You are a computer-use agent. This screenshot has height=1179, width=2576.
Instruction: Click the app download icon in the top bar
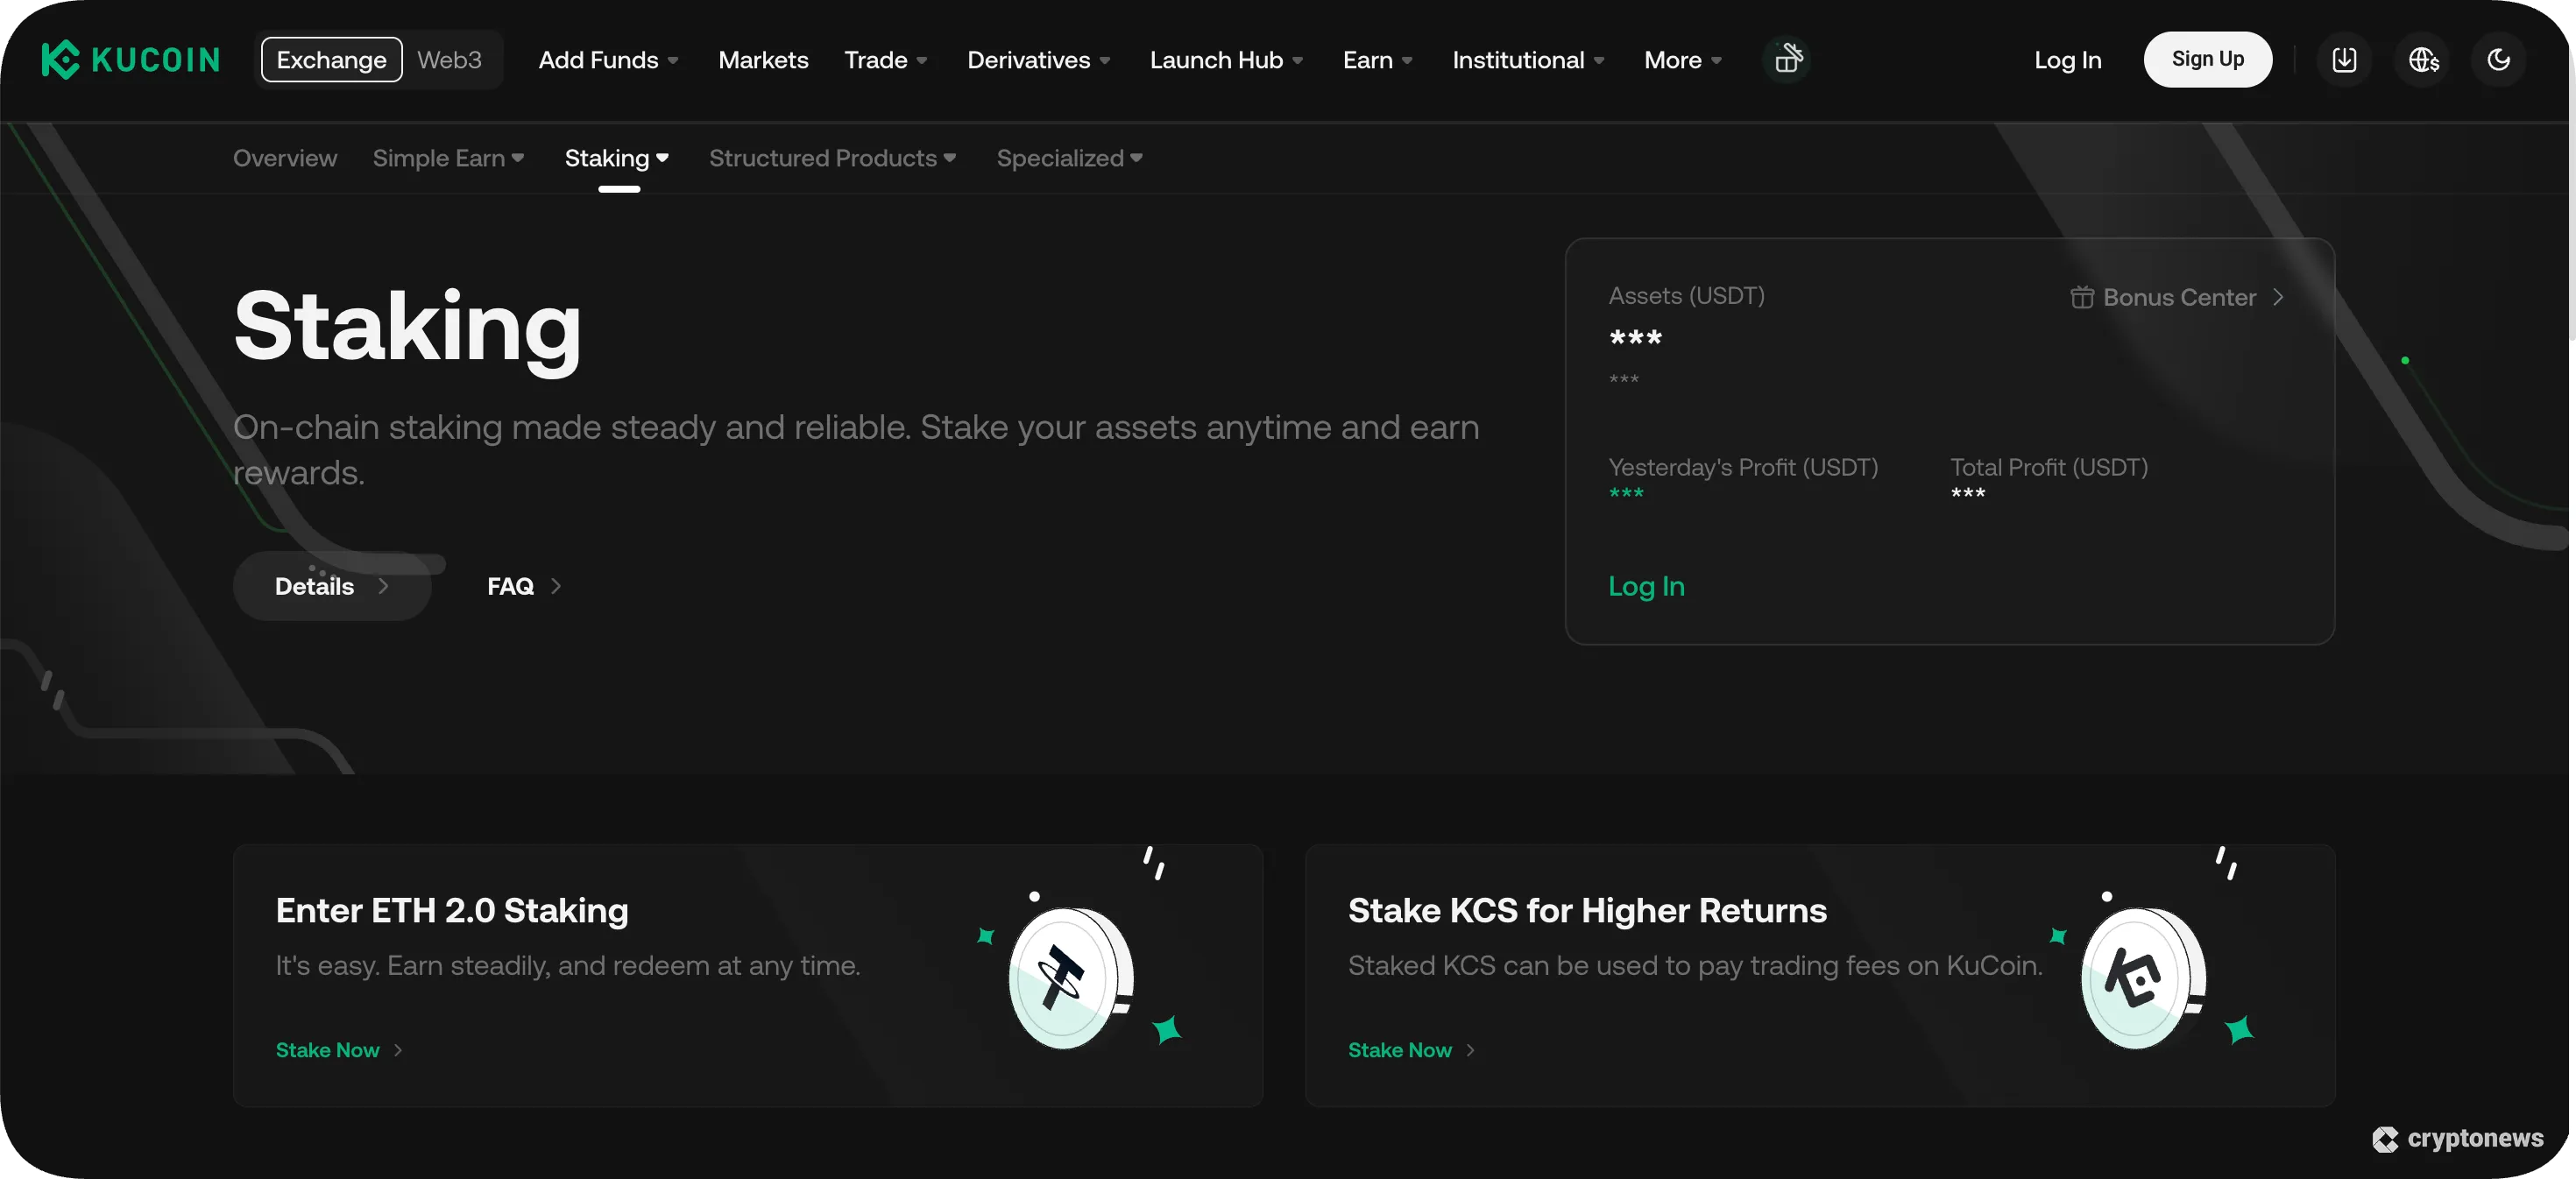click(2344, 59)
